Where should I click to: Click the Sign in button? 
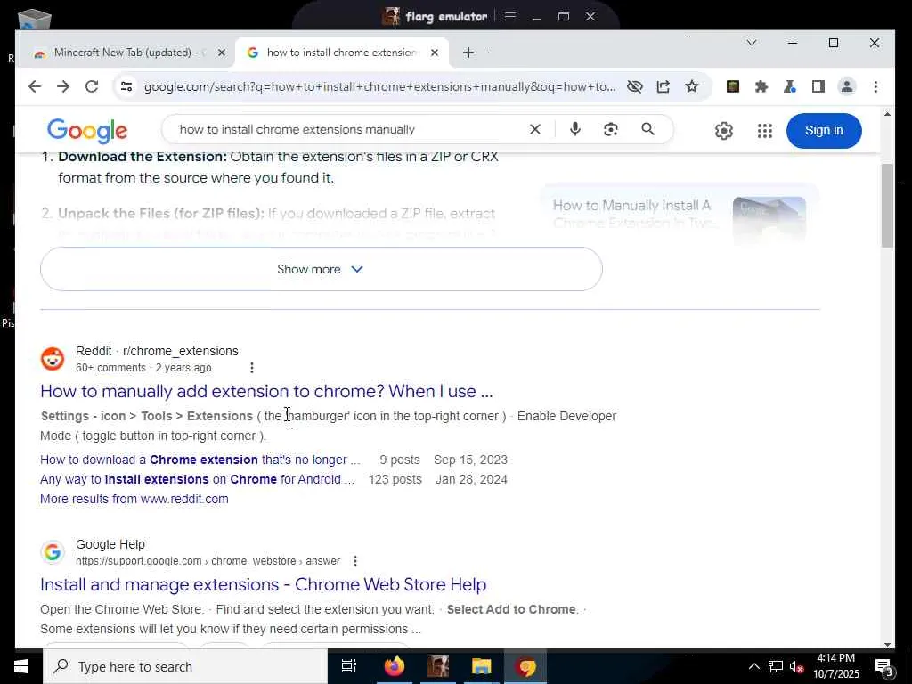point(824,130)
